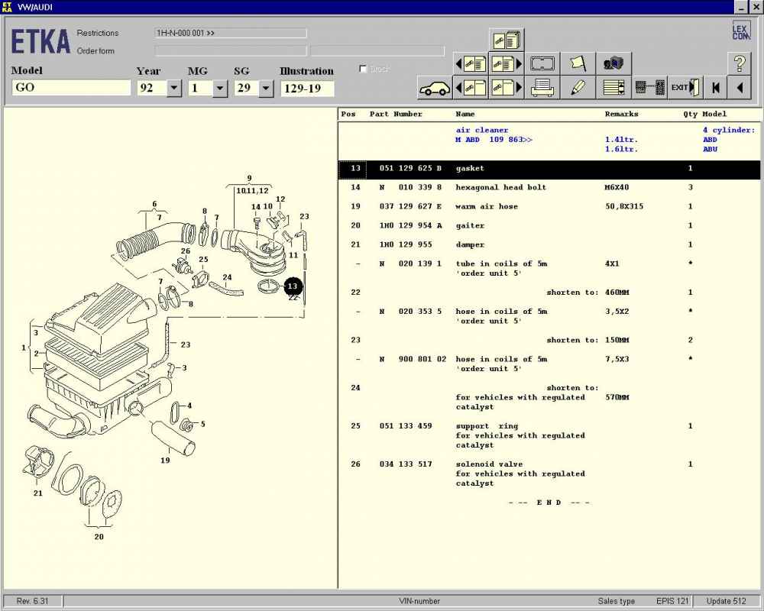The height and width of the screenshot is (611, 764).
Task: Click the Update 512 status bar entry
Action: [x=726, y=601]
